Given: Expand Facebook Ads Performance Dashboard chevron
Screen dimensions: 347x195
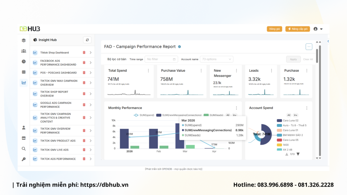Looking at the screenshot, I should (90, 63).
